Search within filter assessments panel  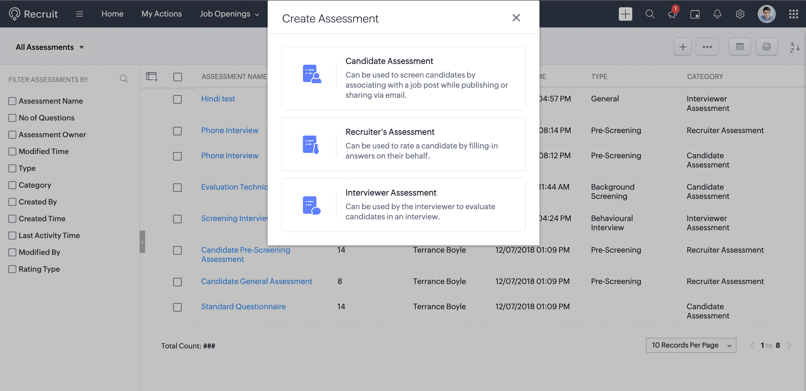pos(124,79)
